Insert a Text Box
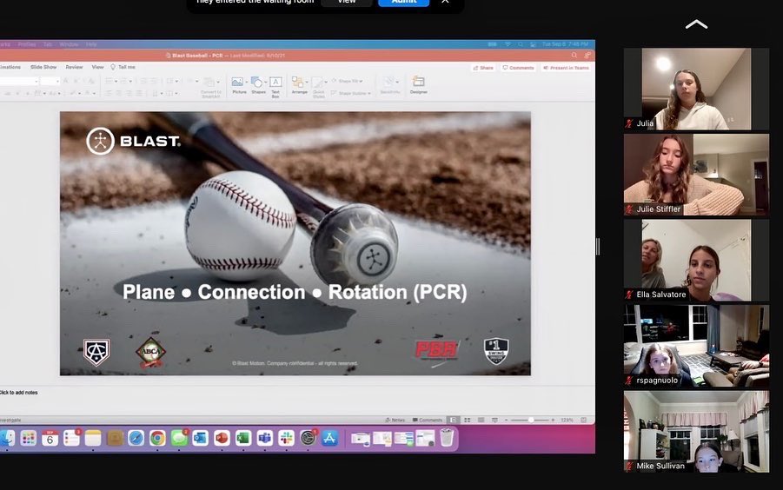Viewport: 783px width, 490px height. (x=275, y=86)
